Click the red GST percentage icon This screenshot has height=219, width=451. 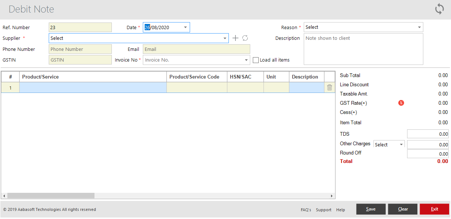coord(401,103)
